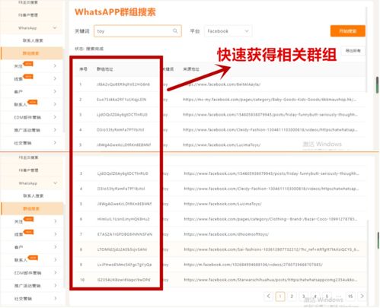The image size is (380, 308).
Task: Open the Facebook platform dropdown
Action: click(x=228, y=31)
